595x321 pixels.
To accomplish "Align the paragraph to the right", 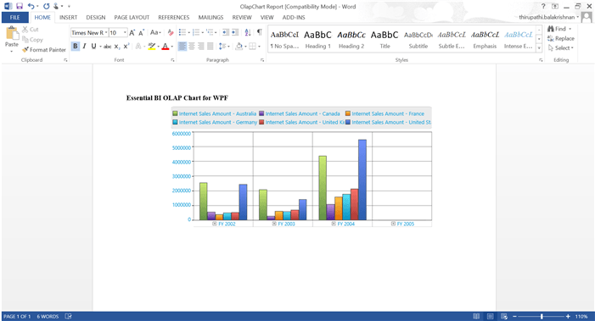I will coord(200,47).
